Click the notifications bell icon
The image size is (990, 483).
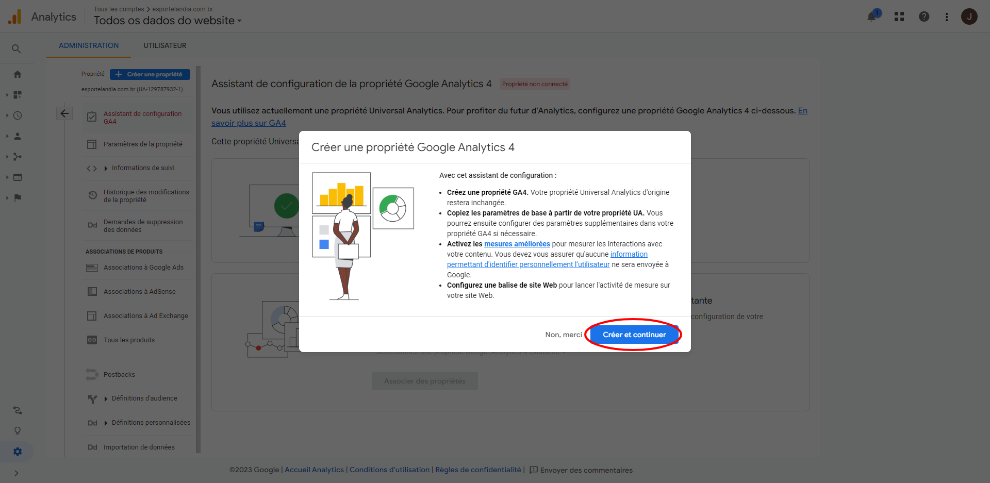click(x=871, y=16)
